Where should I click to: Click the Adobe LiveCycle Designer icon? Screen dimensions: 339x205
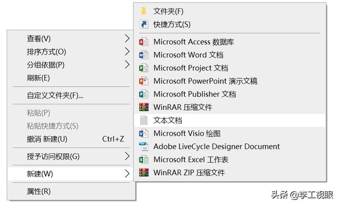coord(144,146)
